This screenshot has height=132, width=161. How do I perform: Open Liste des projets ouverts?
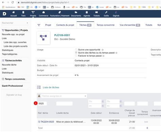tap(16, 46)
